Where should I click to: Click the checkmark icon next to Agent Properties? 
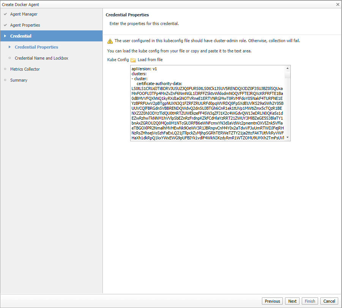(5, 25)
